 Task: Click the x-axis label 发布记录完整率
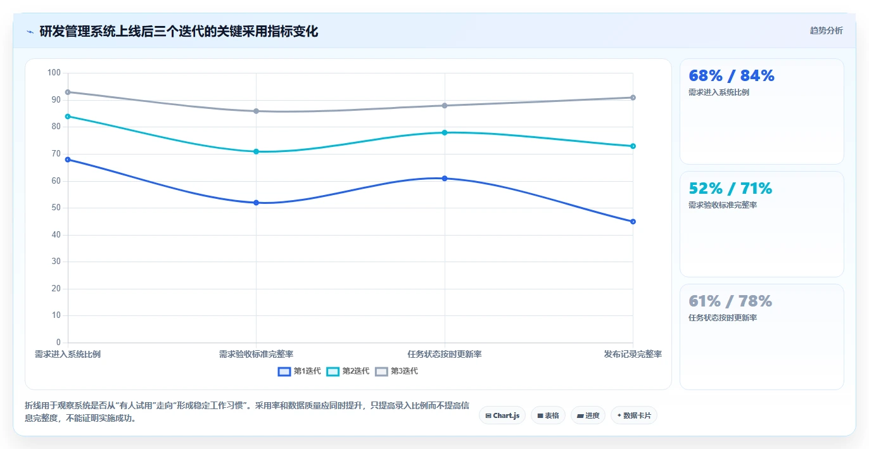pos(633,354)
